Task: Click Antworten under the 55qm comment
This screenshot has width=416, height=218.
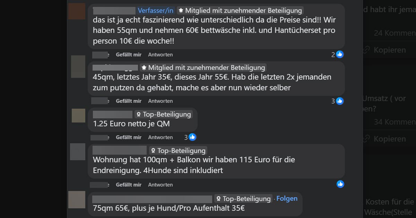Action: pos(161,55)
